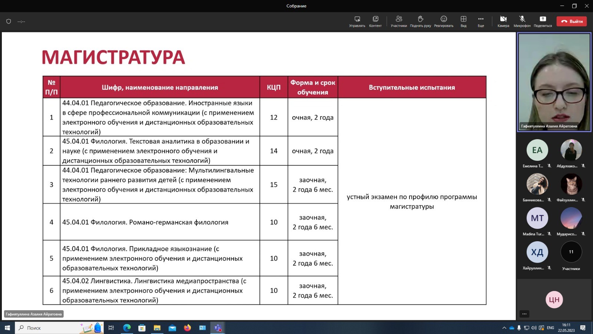Unmute the Микрофон in the meeting toolbar
Screen dimensions: 593x334
point(522,21)
